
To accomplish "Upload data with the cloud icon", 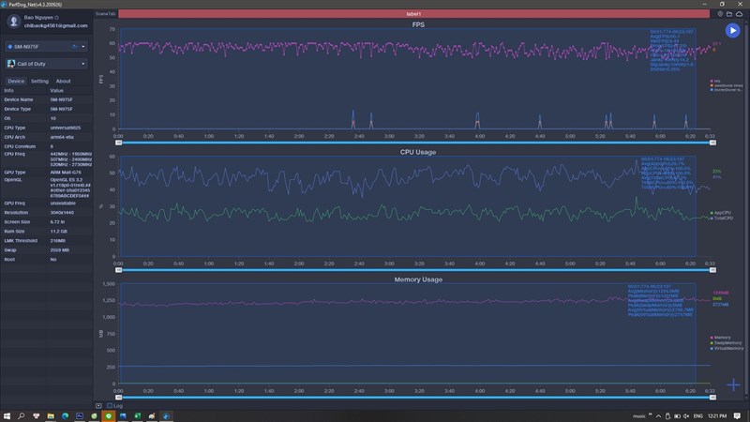I will [740, 14].
